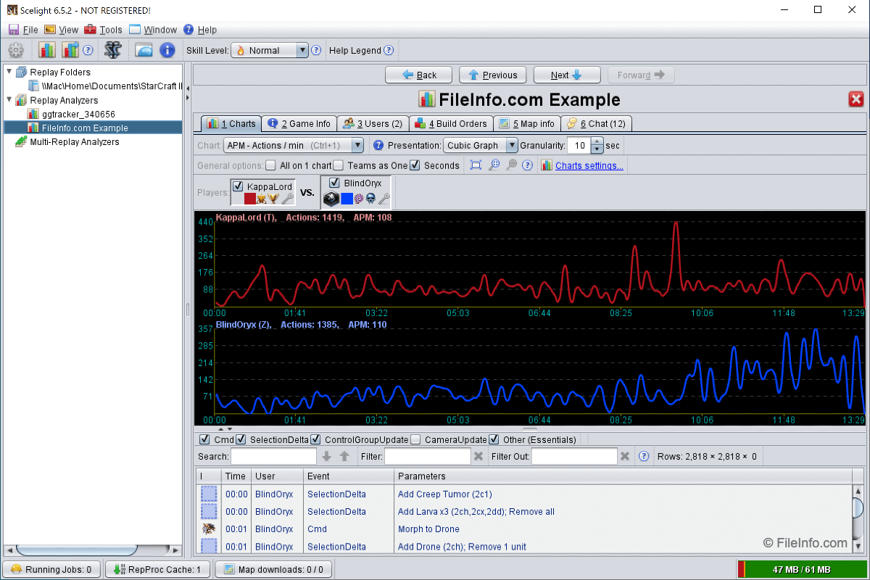Viewport: 870px width, 580px height.
Task: Collapse the Replay Analyzers tree node
Action: 9,100
